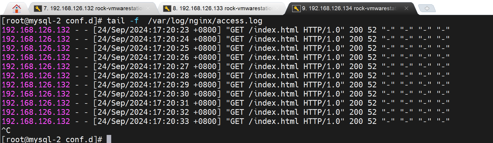
Task: Select the 192.168.126.134 session tab
Action: pyautogui.click(x=350, y=9)
